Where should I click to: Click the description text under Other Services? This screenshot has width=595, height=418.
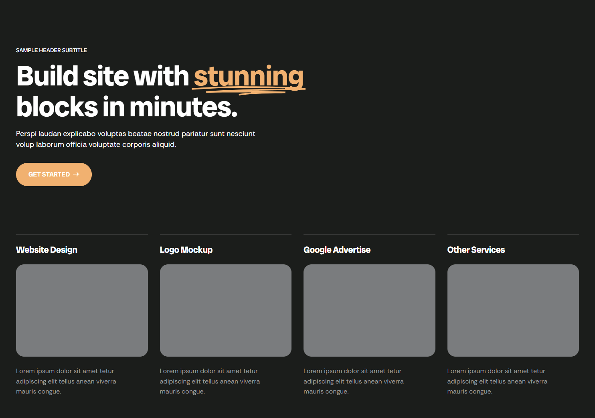497,381
